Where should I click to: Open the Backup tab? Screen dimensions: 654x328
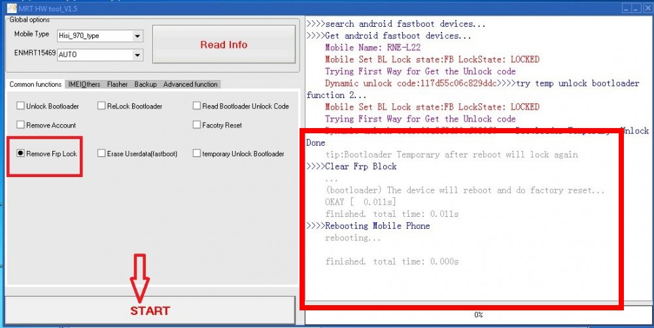146,84
